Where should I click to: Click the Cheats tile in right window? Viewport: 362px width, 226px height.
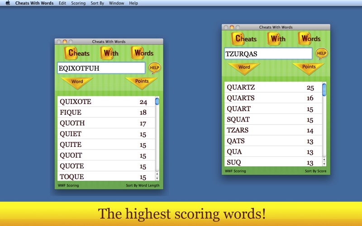(244, 38)
